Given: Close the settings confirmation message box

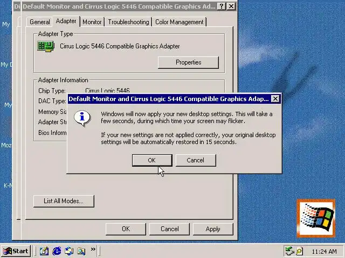Looking at the screenshot, I should pyautogui.click(x=275, y=99).
